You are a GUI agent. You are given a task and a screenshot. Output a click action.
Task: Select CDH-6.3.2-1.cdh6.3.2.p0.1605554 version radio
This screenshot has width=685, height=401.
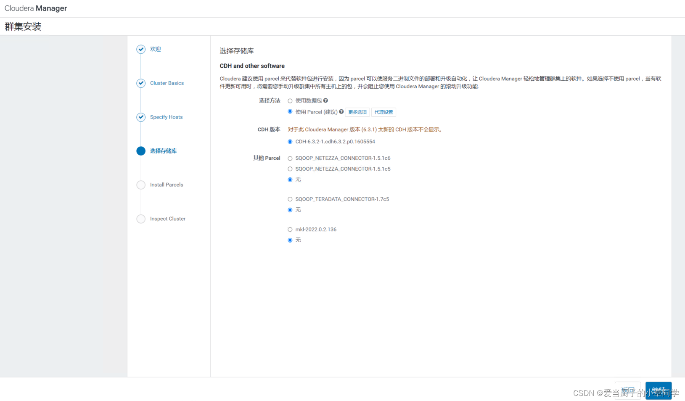(290, 142)
